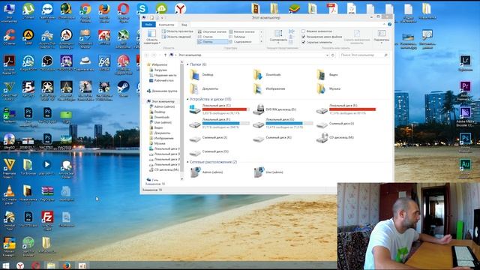The image size is (480, 270).
Task: Select the OBS Studio desktop icon
Action: (47, 63)
